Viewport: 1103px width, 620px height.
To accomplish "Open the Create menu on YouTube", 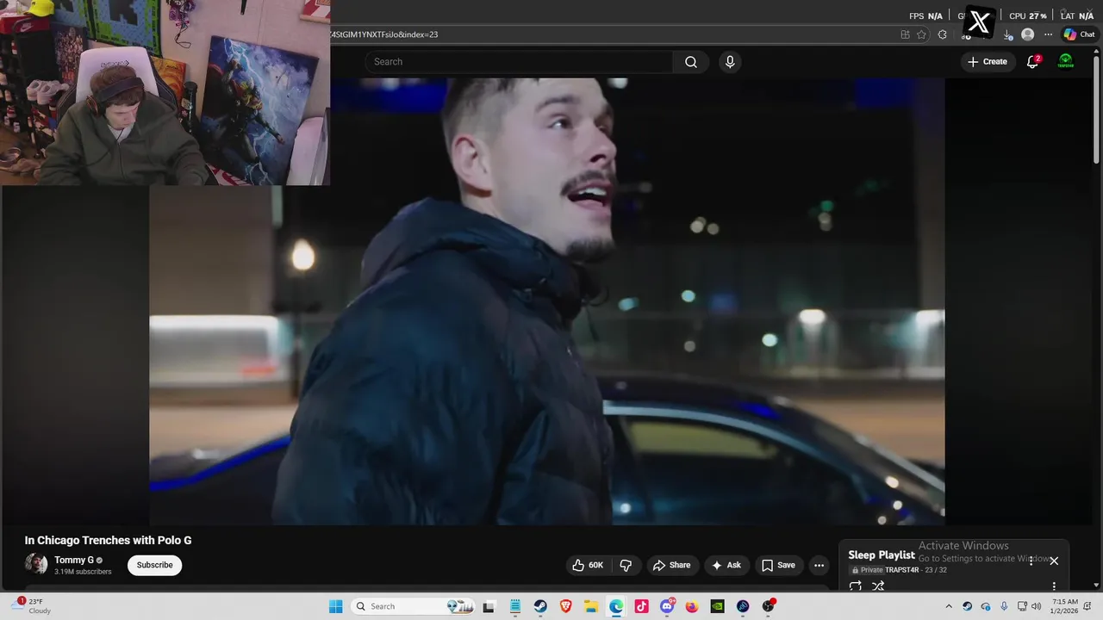I will (x=988, y=62).
